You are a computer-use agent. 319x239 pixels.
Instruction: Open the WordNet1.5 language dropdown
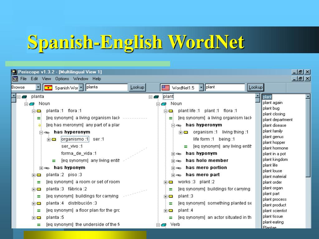click(x=201, y=87)
